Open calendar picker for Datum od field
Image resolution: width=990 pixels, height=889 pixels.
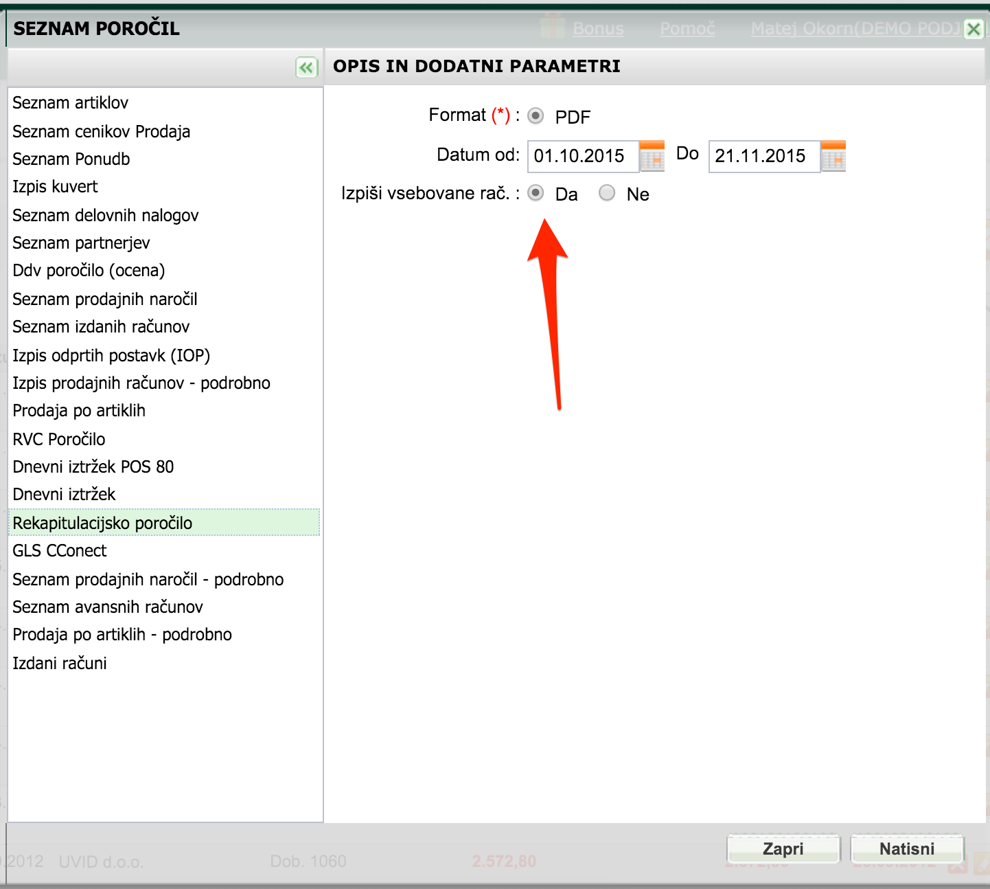coord(652,156)
